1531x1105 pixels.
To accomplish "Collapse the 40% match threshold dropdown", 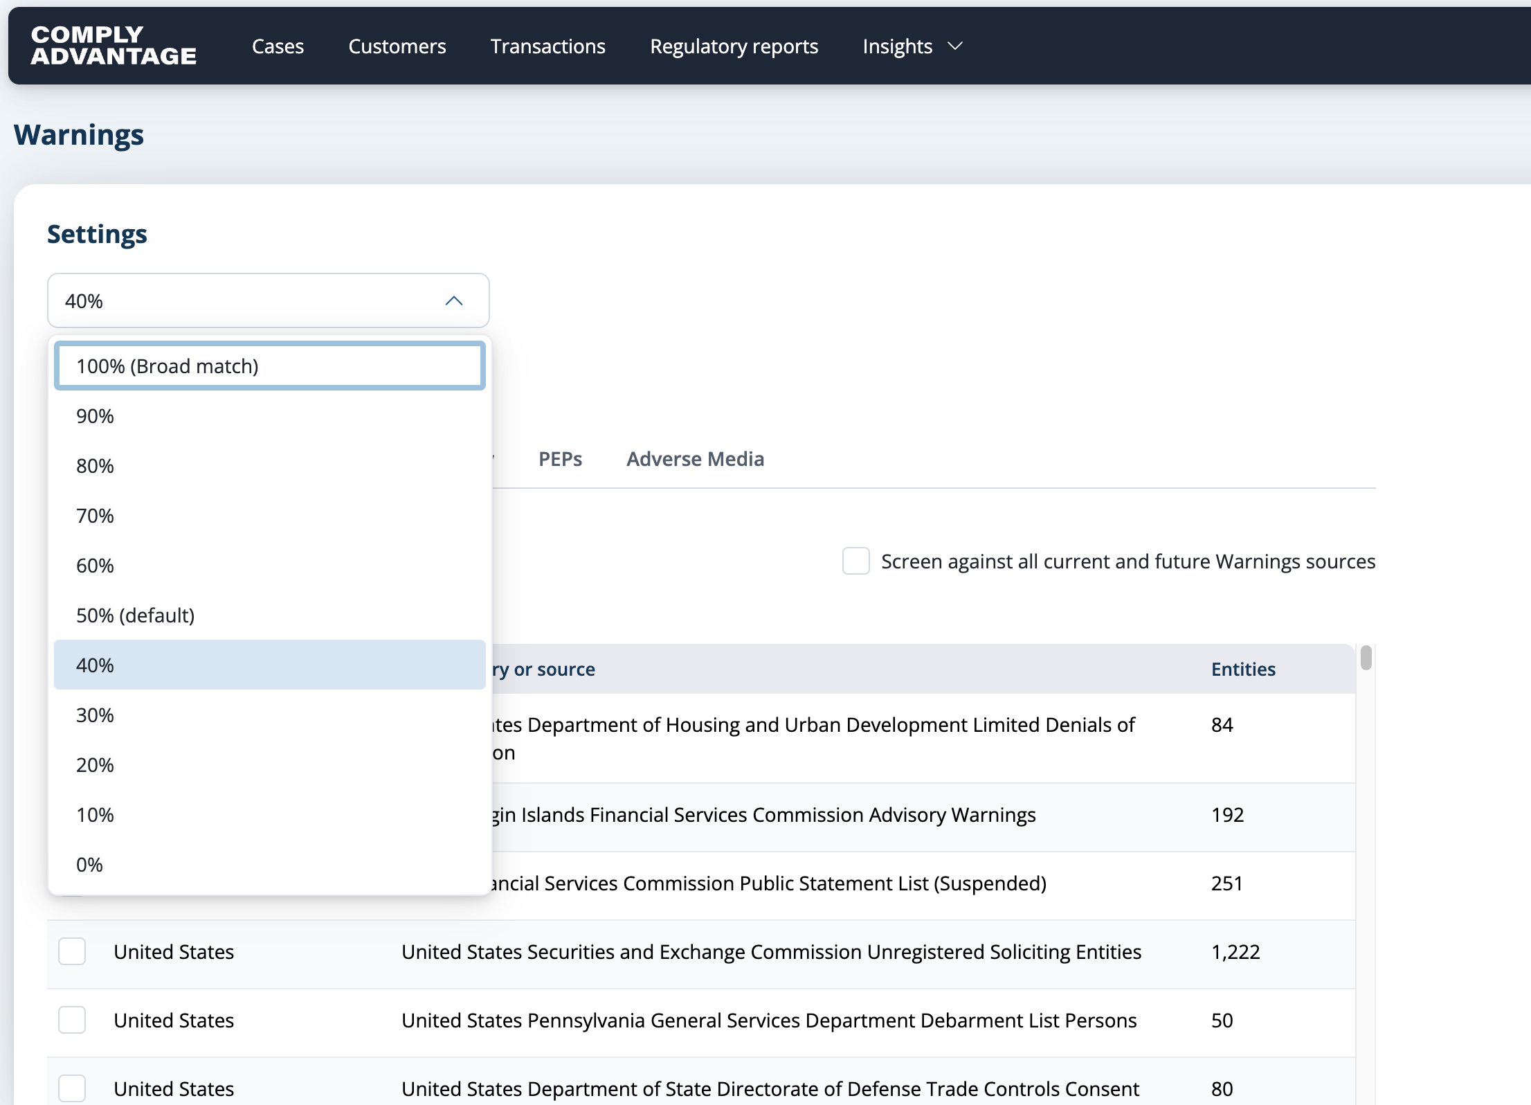I will click(x=269, y=300).
